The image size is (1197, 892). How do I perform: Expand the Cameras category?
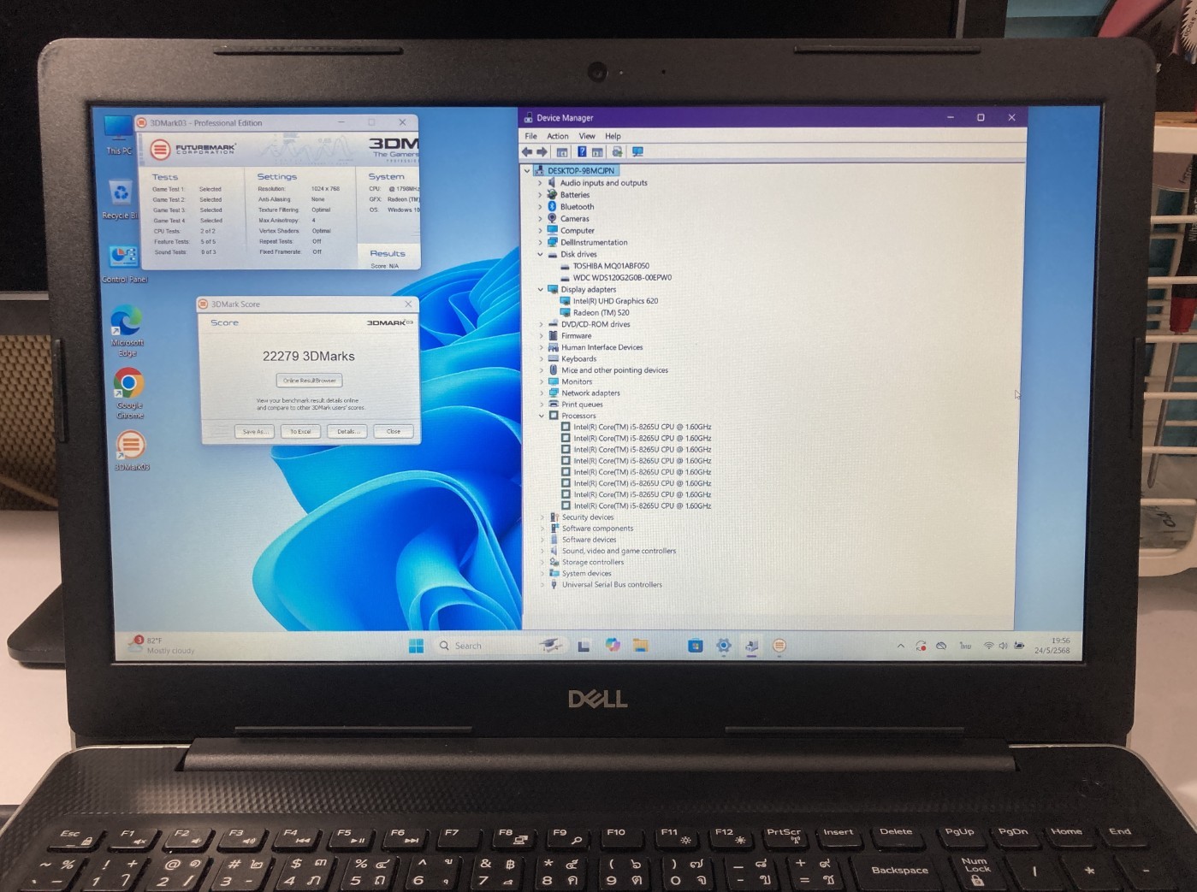pos(540,219)
